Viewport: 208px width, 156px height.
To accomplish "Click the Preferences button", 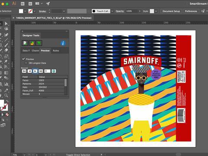I will point(191,11).
